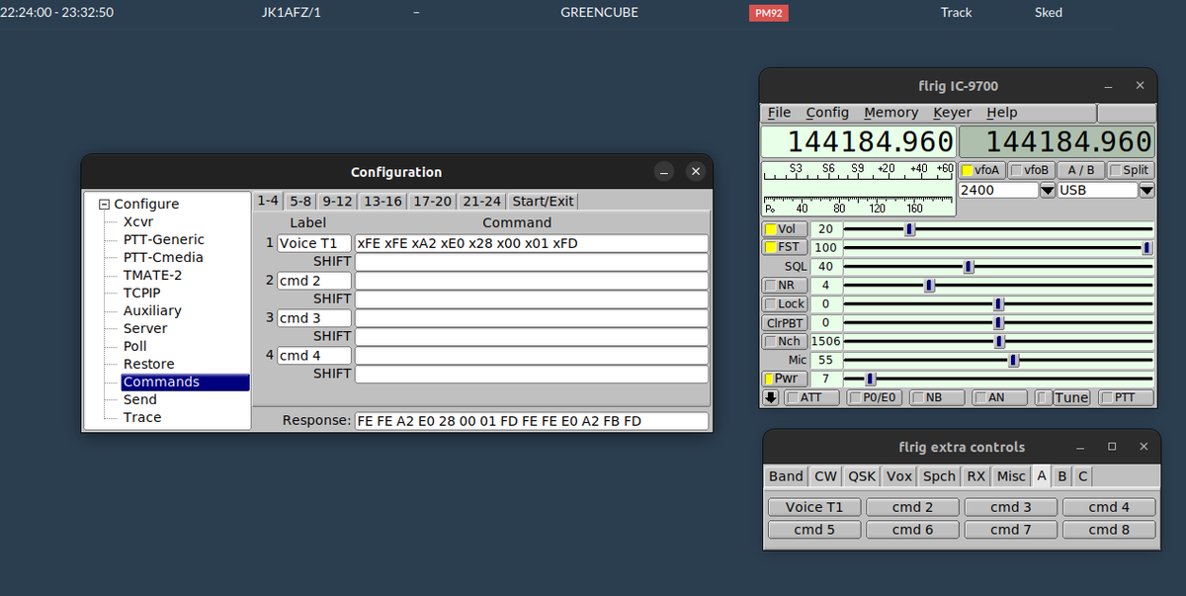
Task: Toggle the Lock button
Action: (785, 304)
